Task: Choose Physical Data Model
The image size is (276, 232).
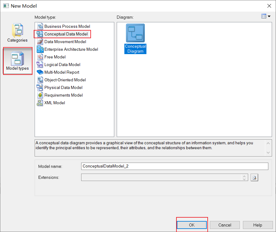Action: tap(63, 87)
